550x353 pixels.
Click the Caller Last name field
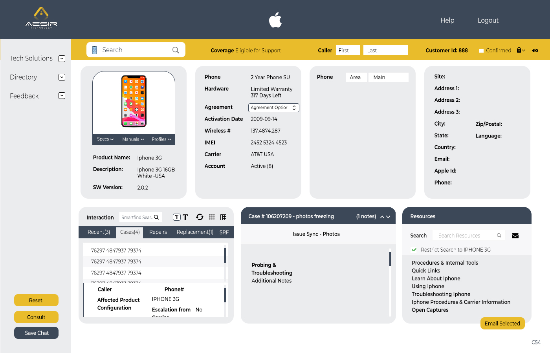click(385, 50)
